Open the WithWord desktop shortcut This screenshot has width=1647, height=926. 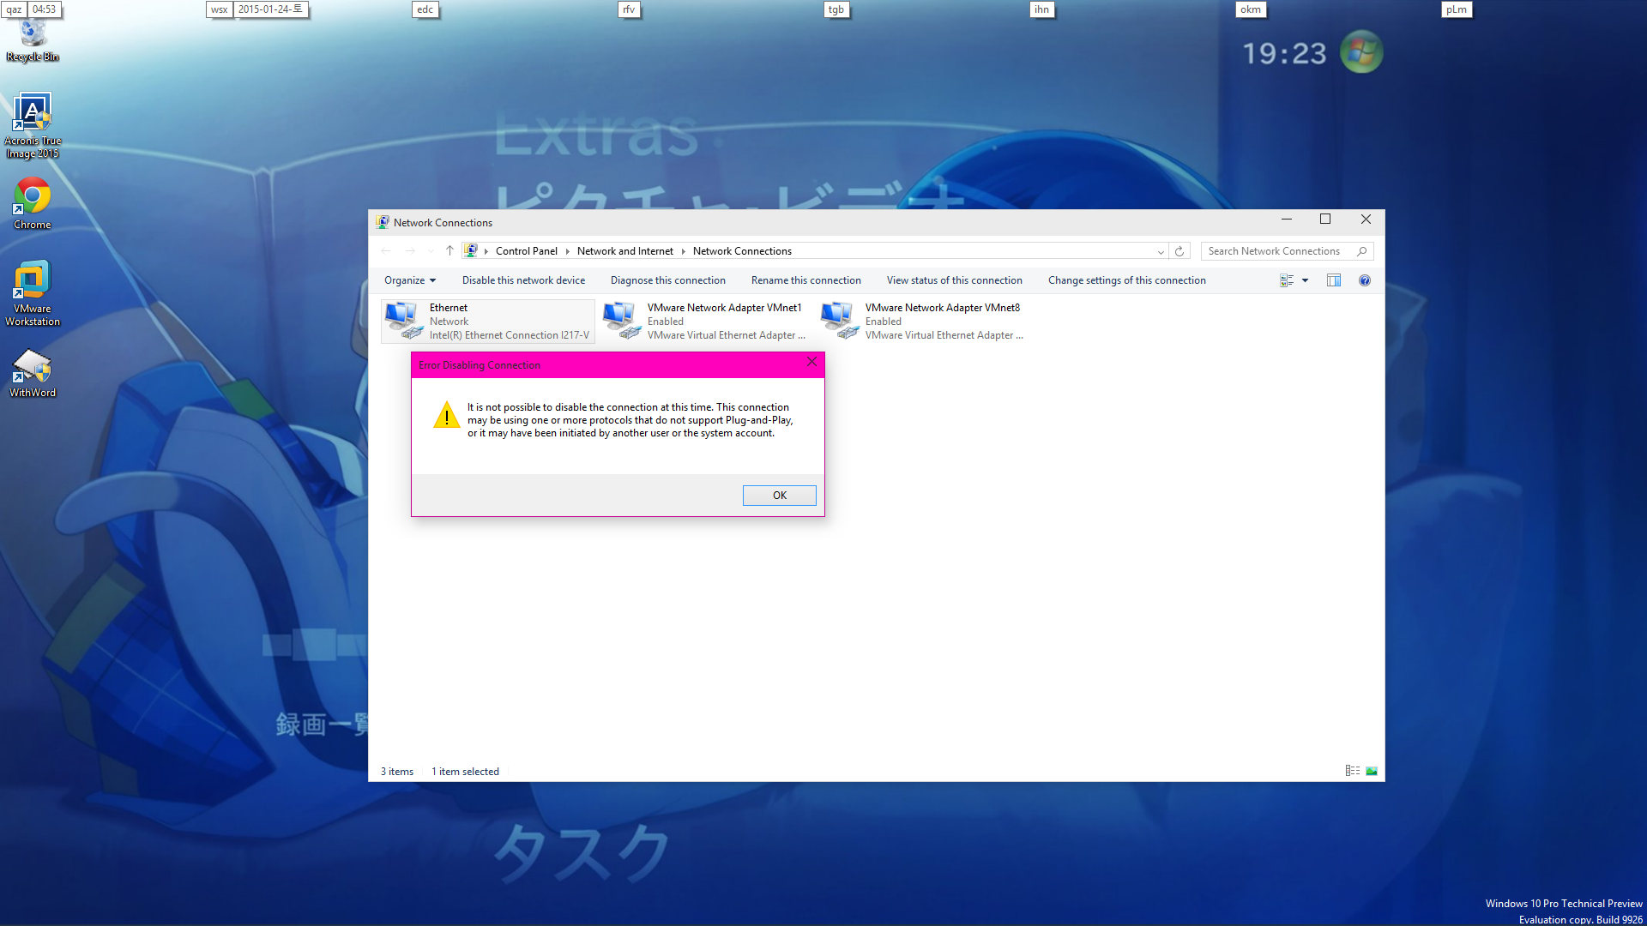pos(33,373)
